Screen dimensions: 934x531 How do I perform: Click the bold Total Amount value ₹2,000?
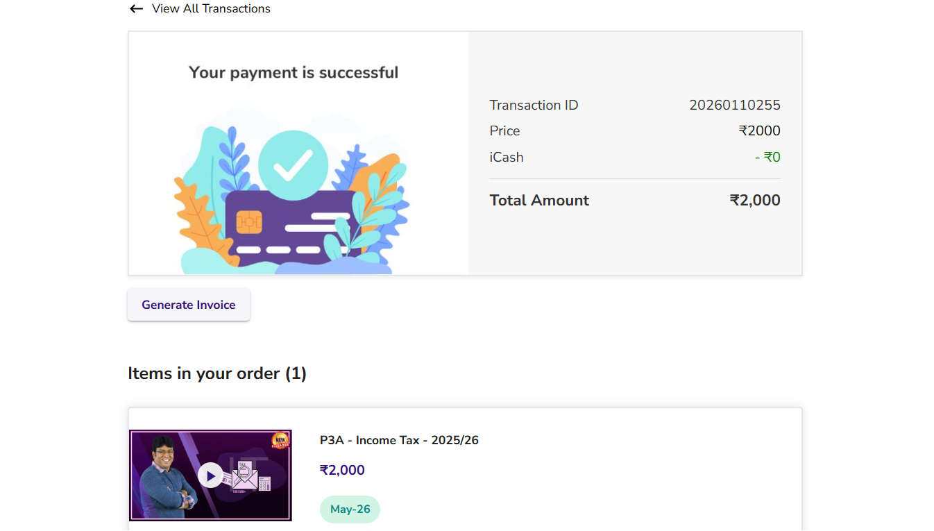point(755,201)
